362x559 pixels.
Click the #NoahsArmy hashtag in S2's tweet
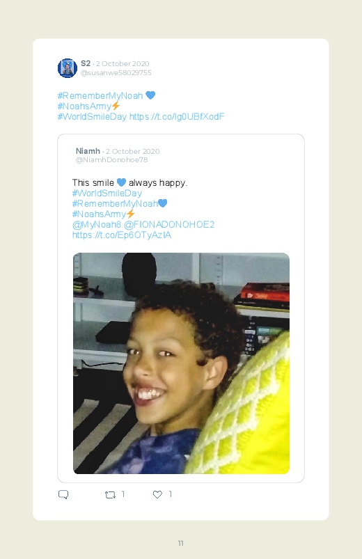pyautogui.click(x=85, y=106)
